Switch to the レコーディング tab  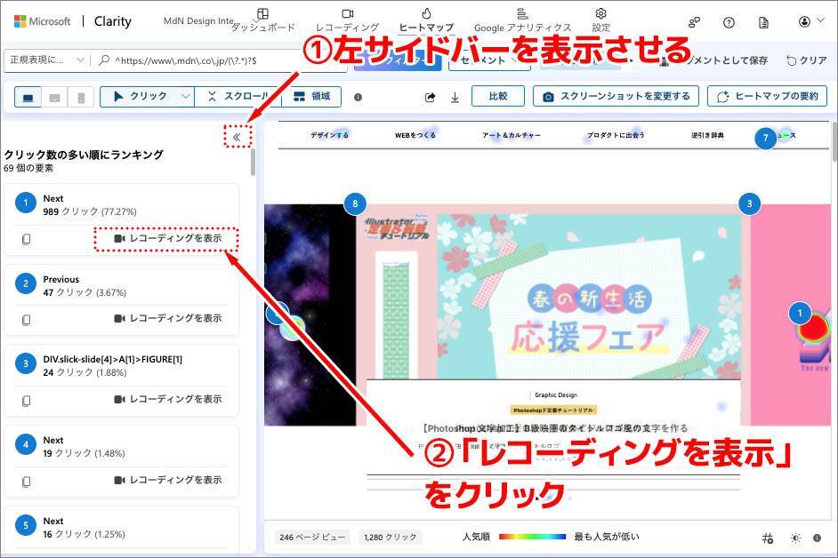tap(347, 20)
